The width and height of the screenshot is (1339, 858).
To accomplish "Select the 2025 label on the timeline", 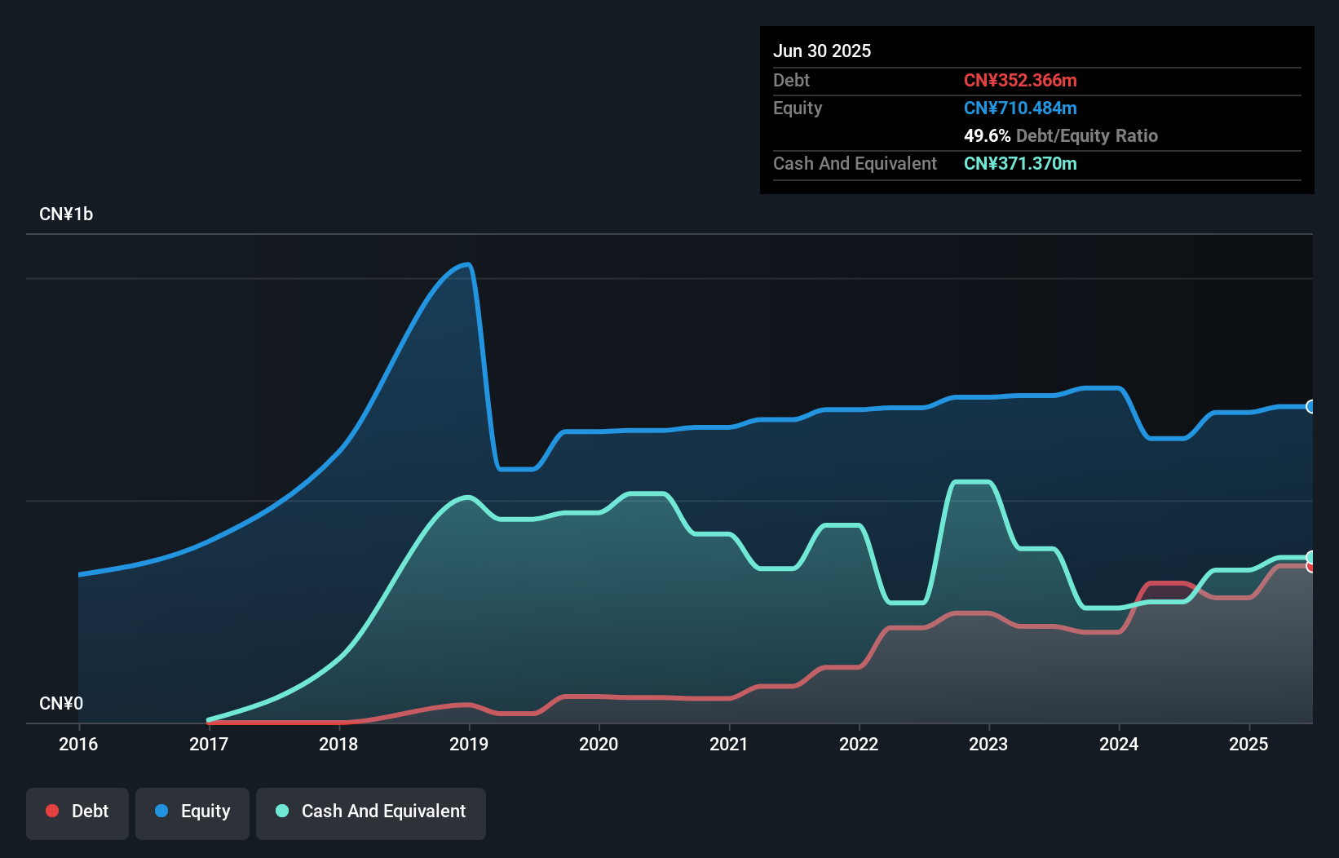I will pos(1248,744).
